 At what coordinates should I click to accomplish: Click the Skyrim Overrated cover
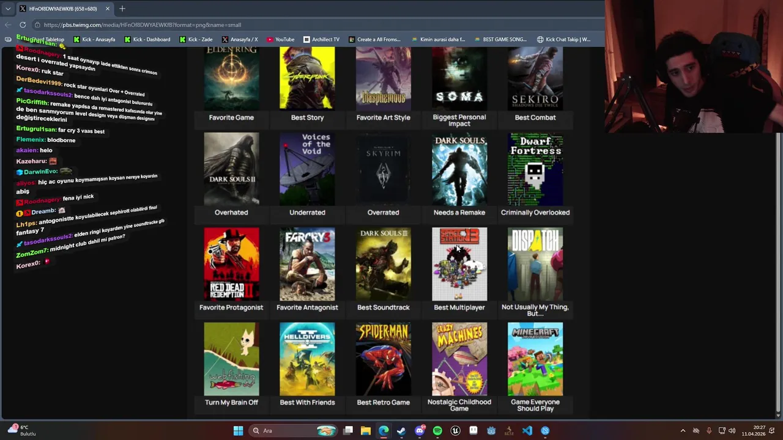coord(384,169)
